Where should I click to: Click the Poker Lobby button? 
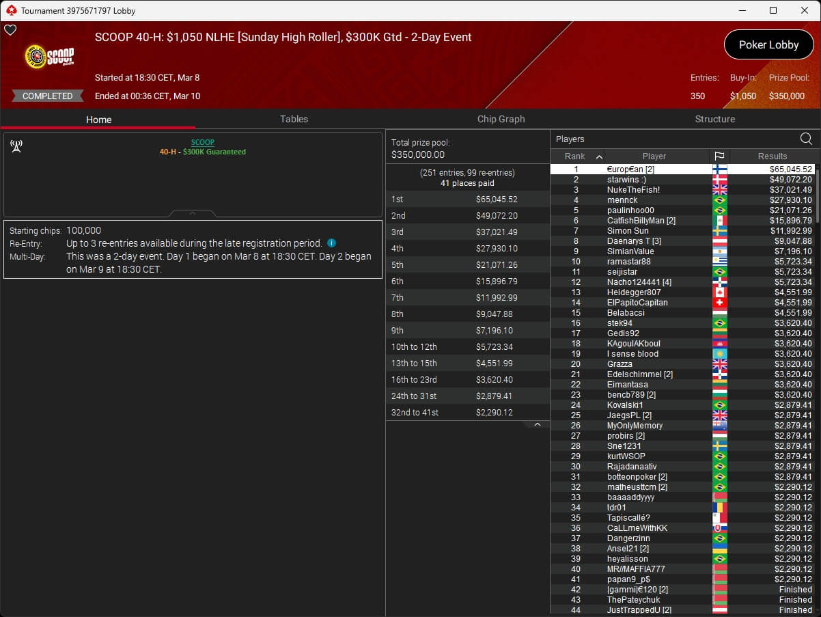(x=768, y=45)
